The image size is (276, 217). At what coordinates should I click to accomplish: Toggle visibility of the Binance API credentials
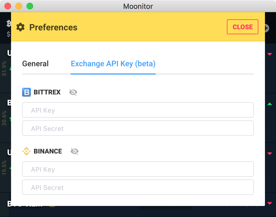coord(74,151)
